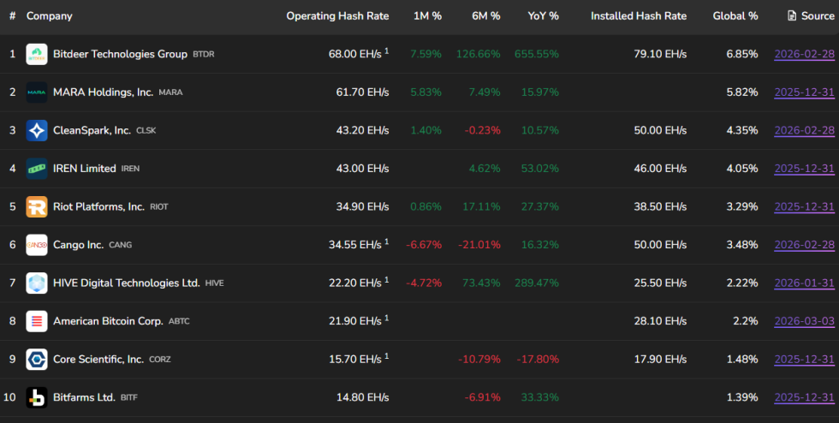The width and height of the screenshot is (839, 423).
Task: Click the 61.70 EH/s operating hash rate
Action: point(362,92)
